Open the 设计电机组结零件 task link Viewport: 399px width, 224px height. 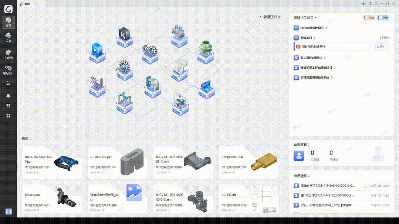pyautogui.click(x=314, y=46)
